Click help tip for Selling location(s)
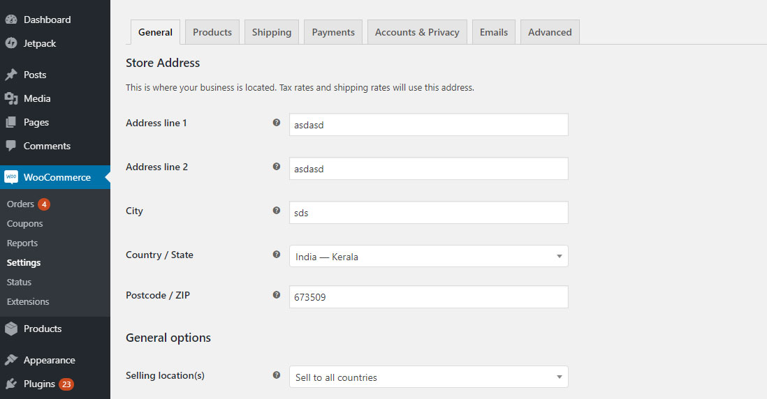The height and width of the screenshot is (399, 767). (x=277, y=375)
